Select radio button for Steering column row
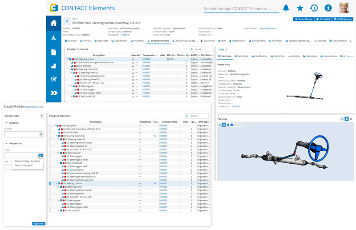Viewport: 356px width, 230px height. point(50,183)
